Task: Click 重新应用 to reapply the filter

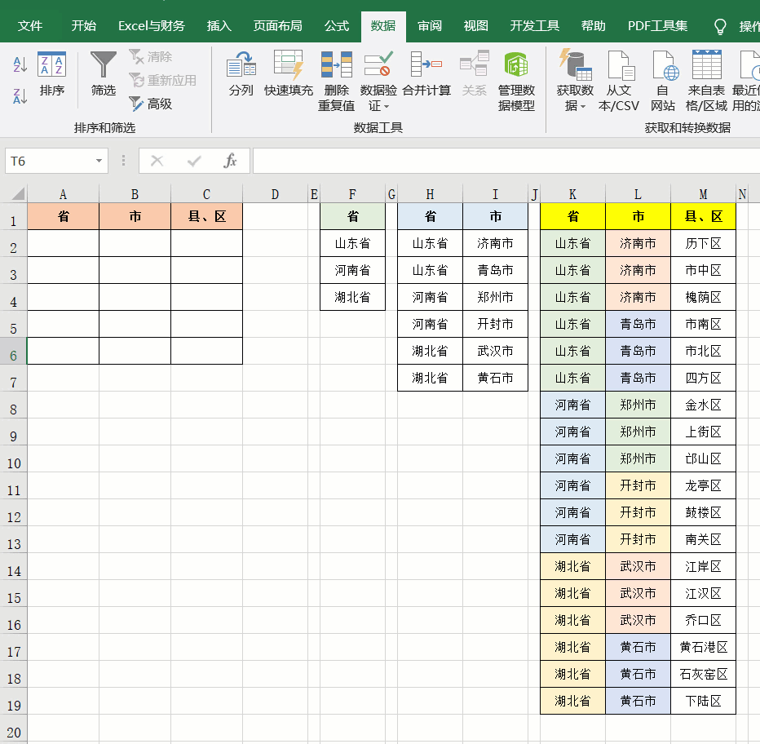Action: [163, 80]
